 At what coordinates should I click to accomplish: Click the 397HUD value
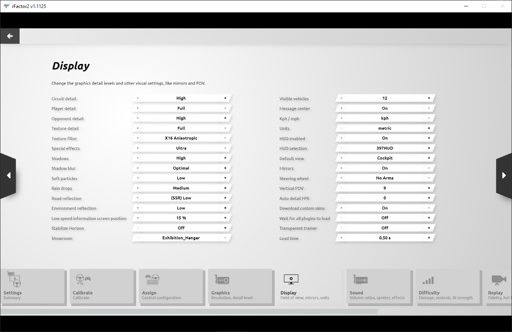[x=385, y=148]
